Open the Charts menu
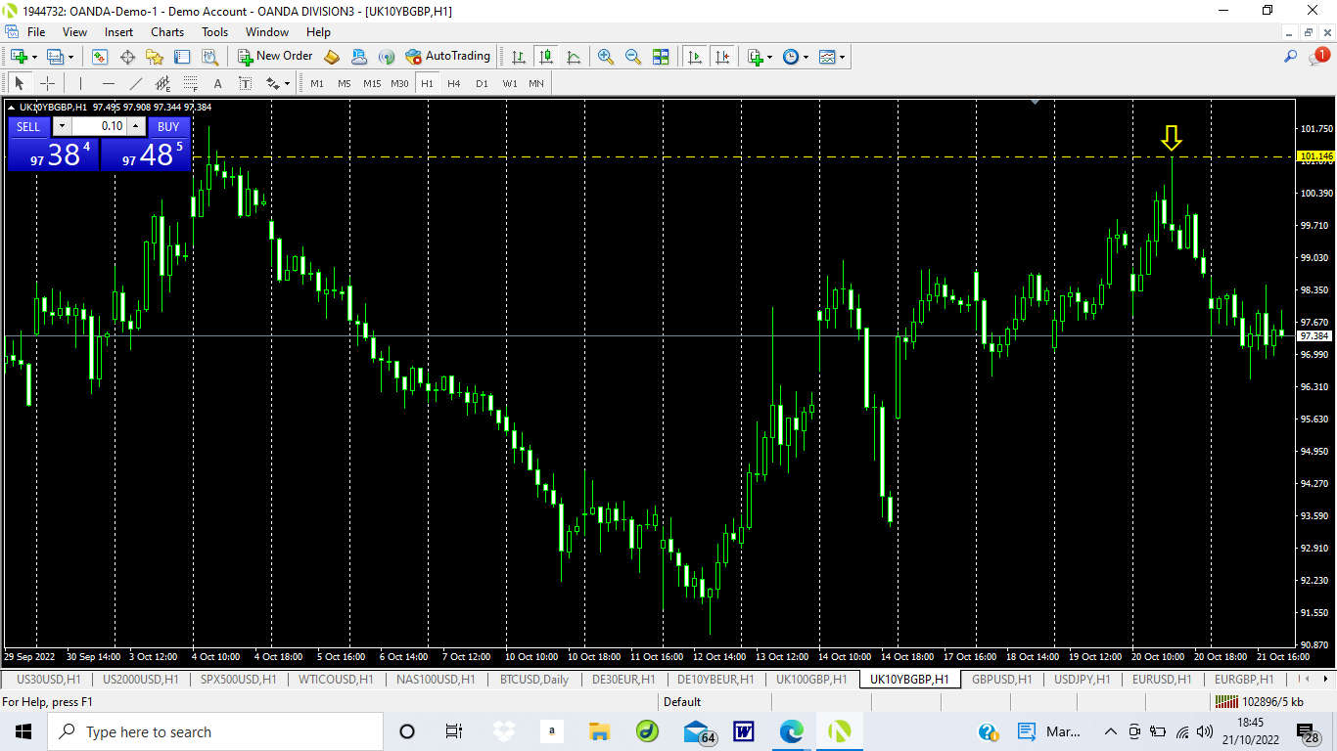Image resolution: width=1337 pixels, height=751 pixels. click(x=166, y=31)
